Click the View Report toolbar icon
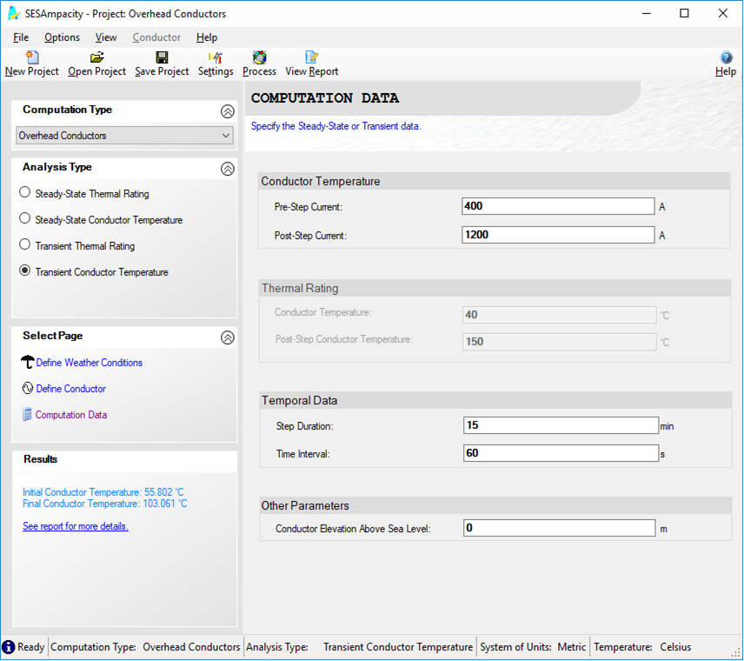 click(x=312, y=57)
